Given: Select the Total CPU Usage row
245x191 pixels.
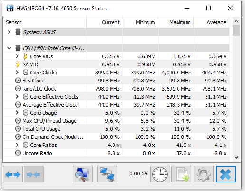Looking at the screenshot, I should click(116, 129).
